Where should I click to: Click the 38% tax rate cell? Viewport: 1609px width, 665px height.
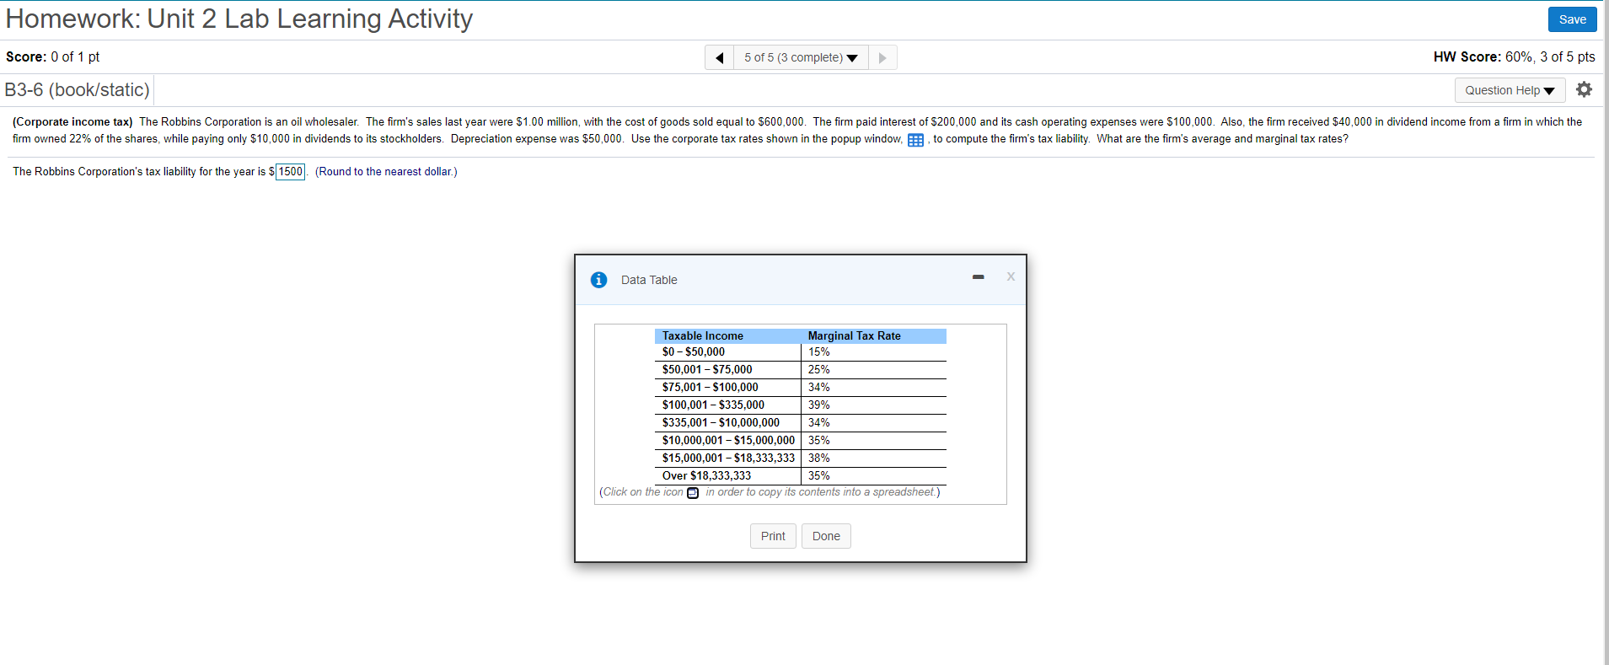coord(874,459)
